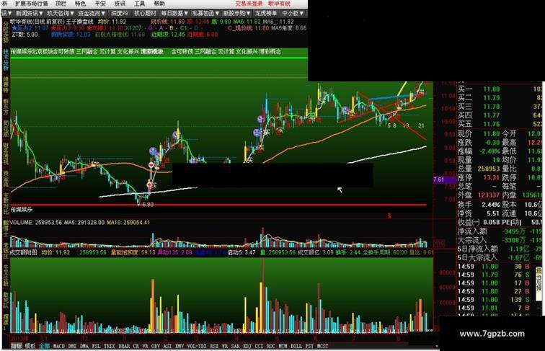Click the 买五 bid row in order book
The width and height of the screenshot is (545, 351).
tap(500, 124)
